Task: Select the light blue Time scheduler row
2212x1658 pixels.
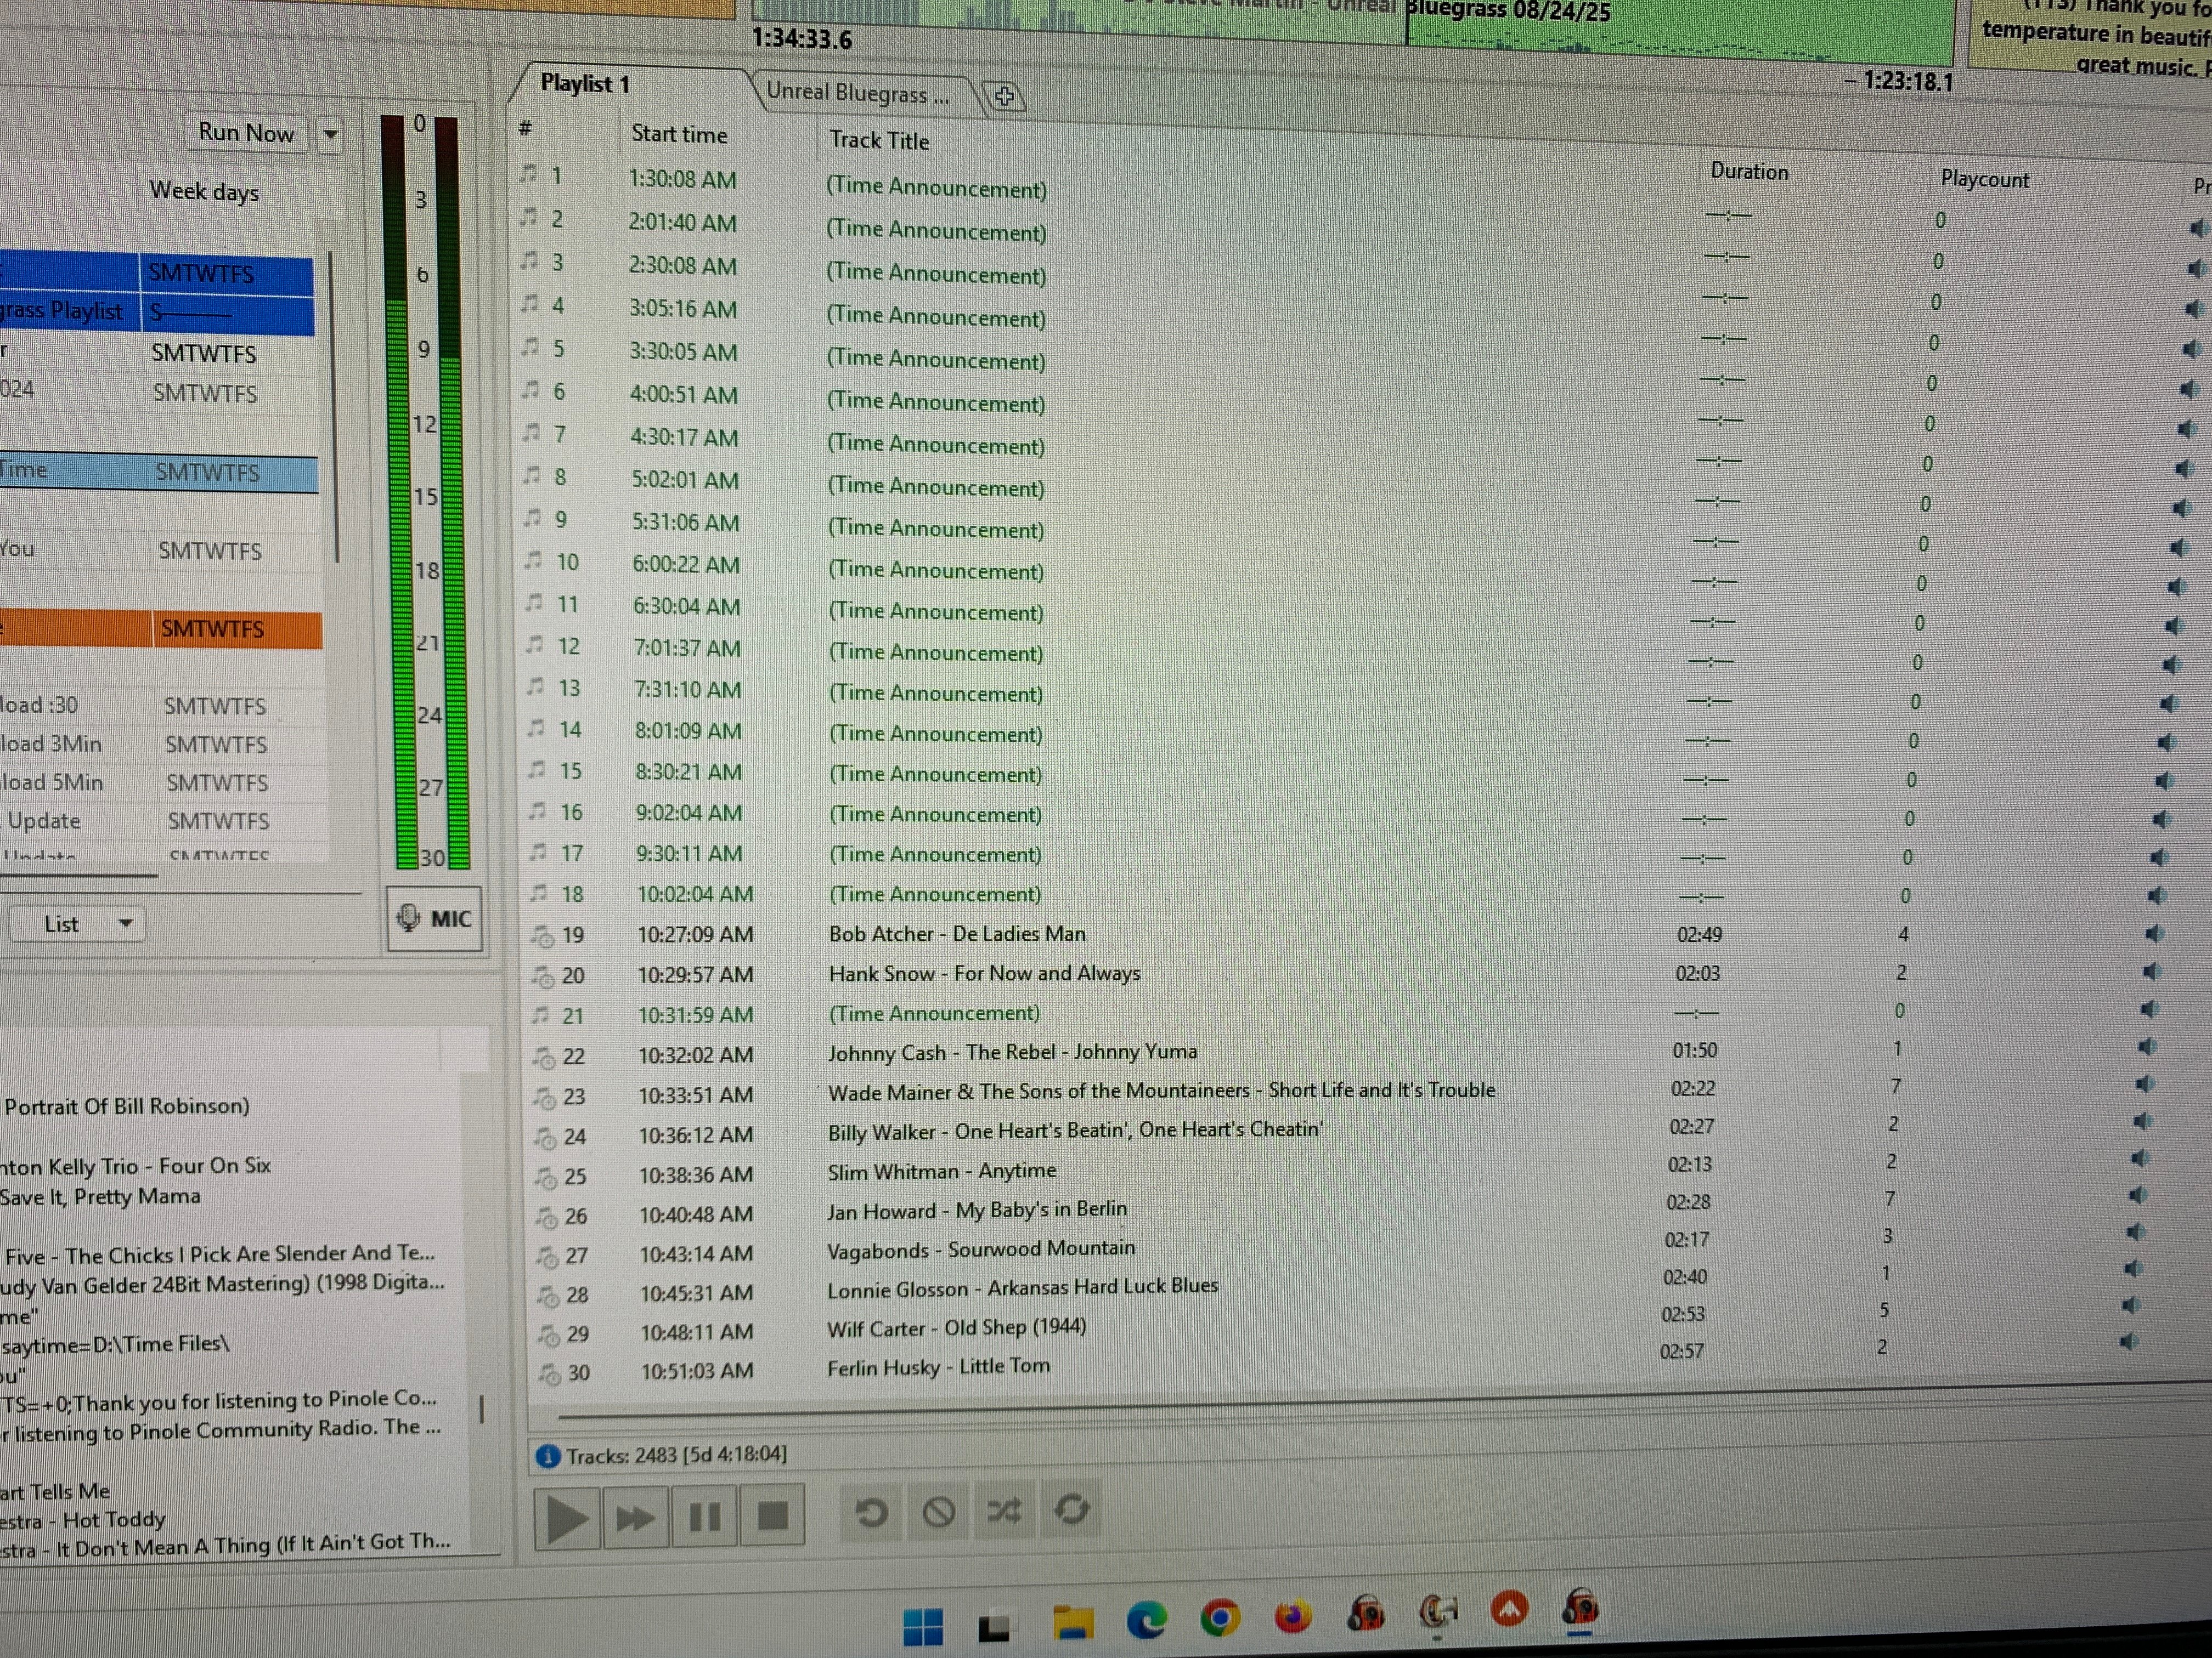Action: coord(159,472)
